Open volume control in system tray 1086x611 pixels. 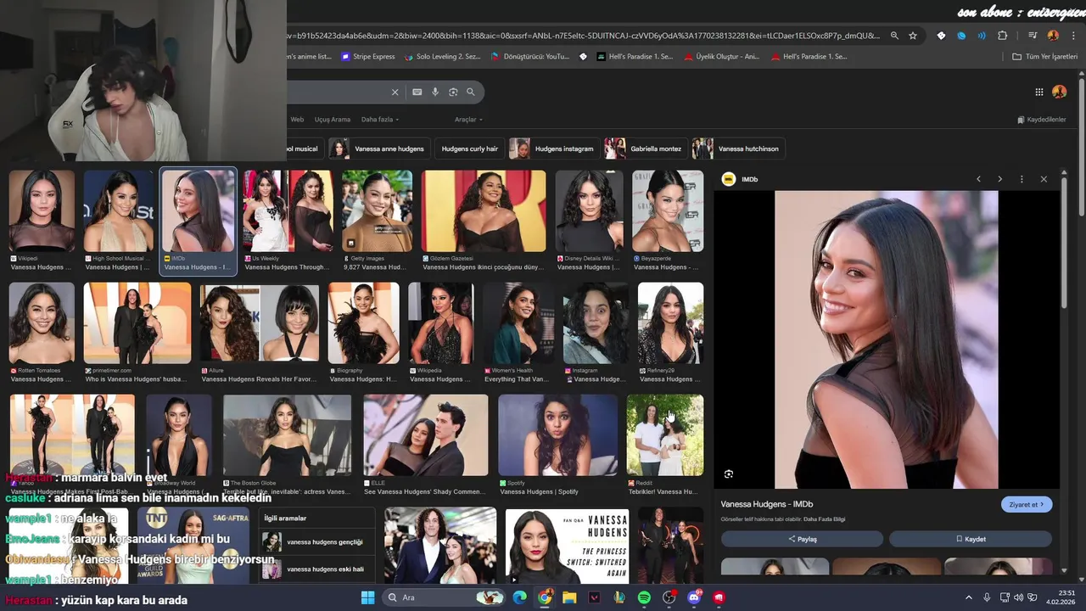pyautogui.click(x=1018, y=597)
